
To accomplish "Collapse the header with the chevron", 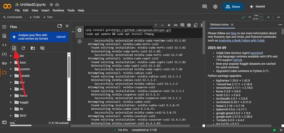I will (279, 17).
